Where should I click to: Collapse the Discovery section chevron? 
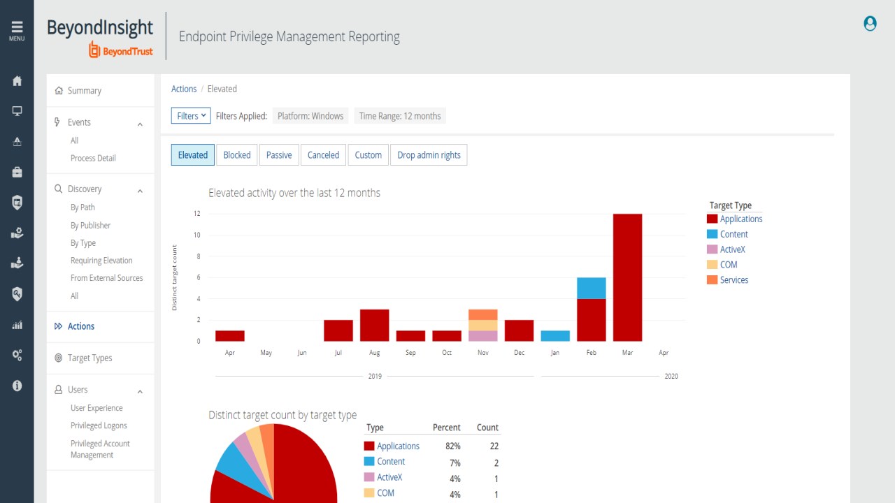pyautogui.click(x=140, y=191)
